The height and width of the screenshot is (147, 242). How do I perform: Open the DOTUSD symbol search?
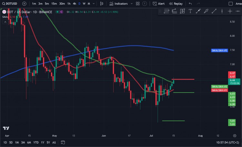pos(10,4)
